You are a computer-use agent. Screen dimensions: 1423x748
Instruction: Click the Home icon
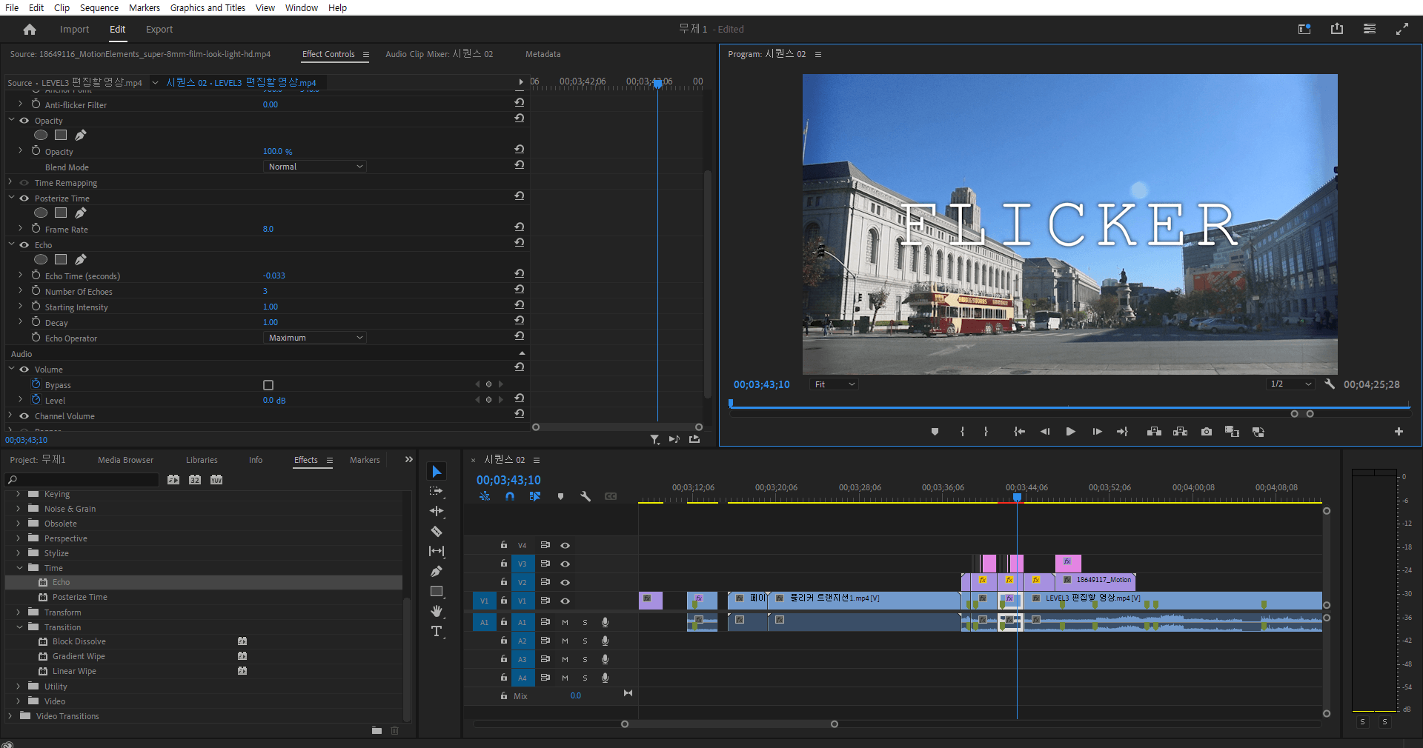30,30
